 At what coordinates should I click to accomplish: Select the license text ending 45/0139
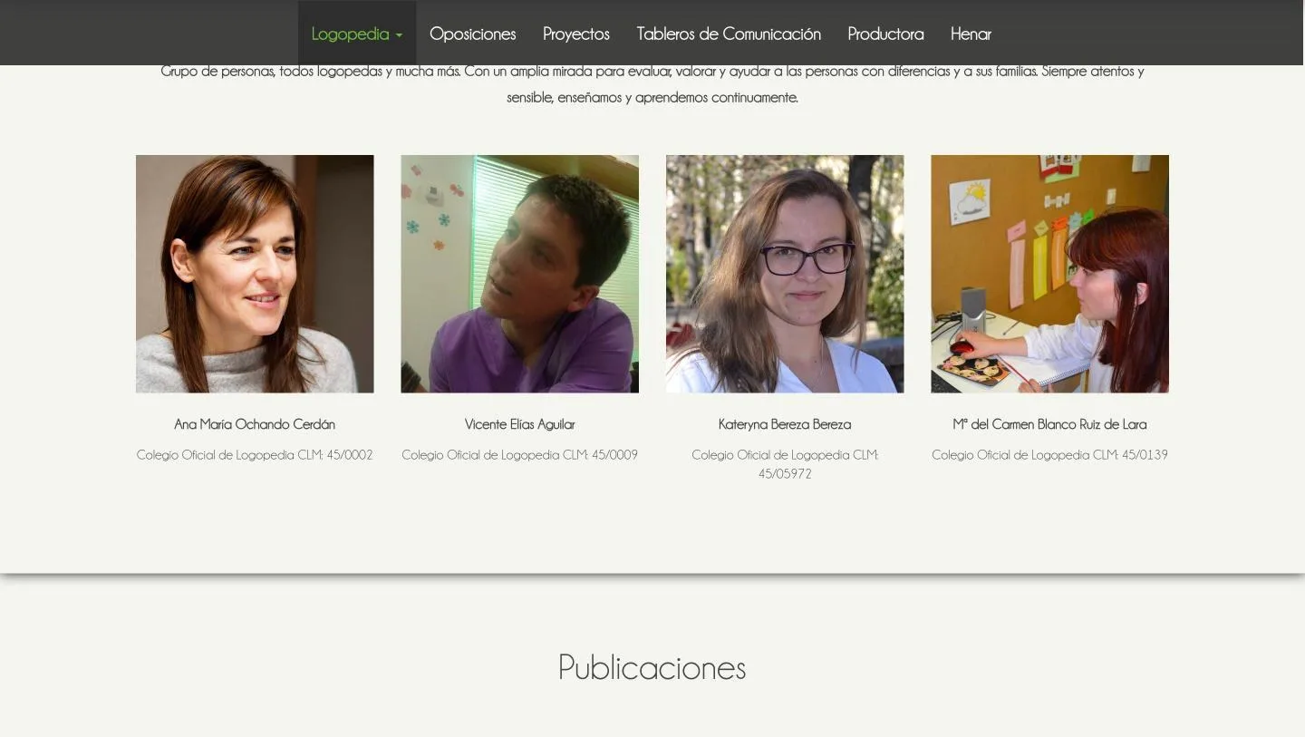click(1049, 455)
